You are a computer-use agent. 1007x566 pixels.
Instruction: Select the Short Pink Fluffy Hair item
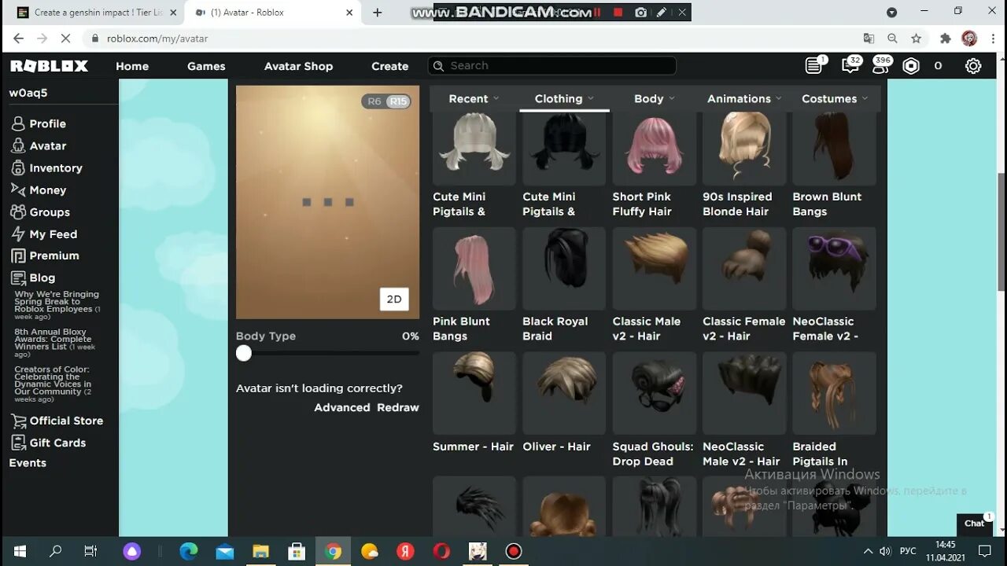point(655,166)
